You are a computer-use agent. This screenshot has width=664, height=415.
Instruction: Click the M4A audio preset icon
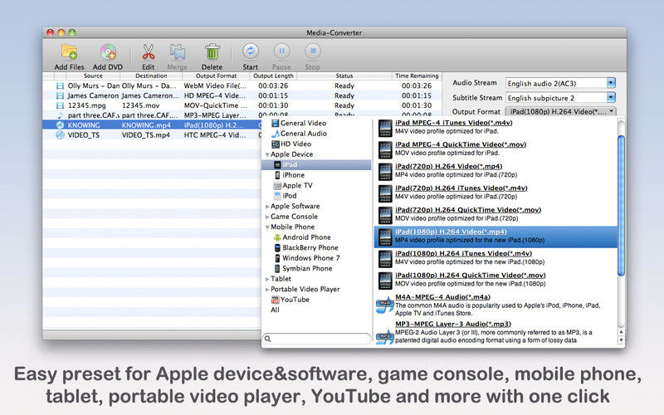384,305
